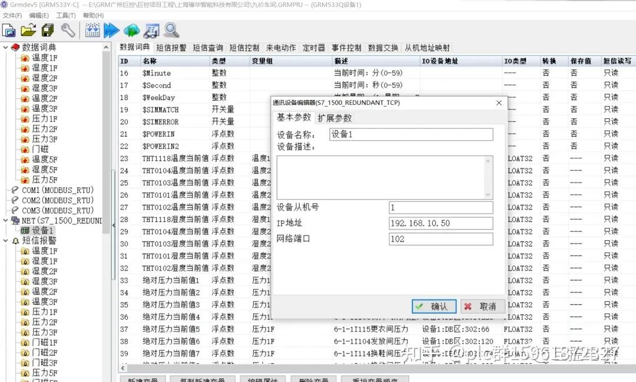Open the 短信报警 ribbon tab
Image resolution: width=636 pixels, height=382 pixels.
click(x=171, y=48)
